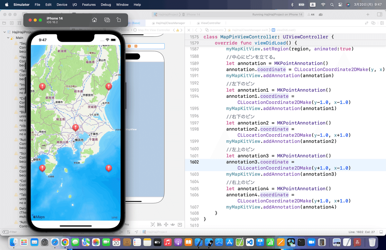
Task: Toggle the Xcode inspectors panel
Action: click(x=379, y=14)
